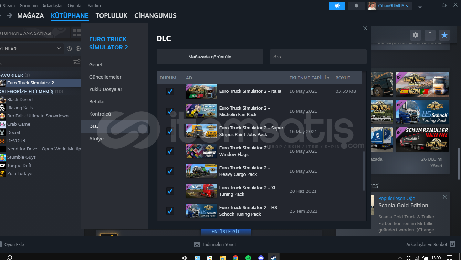
Task: Collapse the FAVORİLER category
Action: coord(15,75)
